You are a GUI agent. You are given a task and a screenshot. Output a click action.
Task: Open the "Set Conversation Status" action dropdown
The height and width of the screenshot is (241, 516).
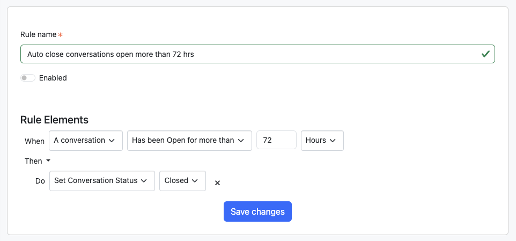click(x=101, y=181)
